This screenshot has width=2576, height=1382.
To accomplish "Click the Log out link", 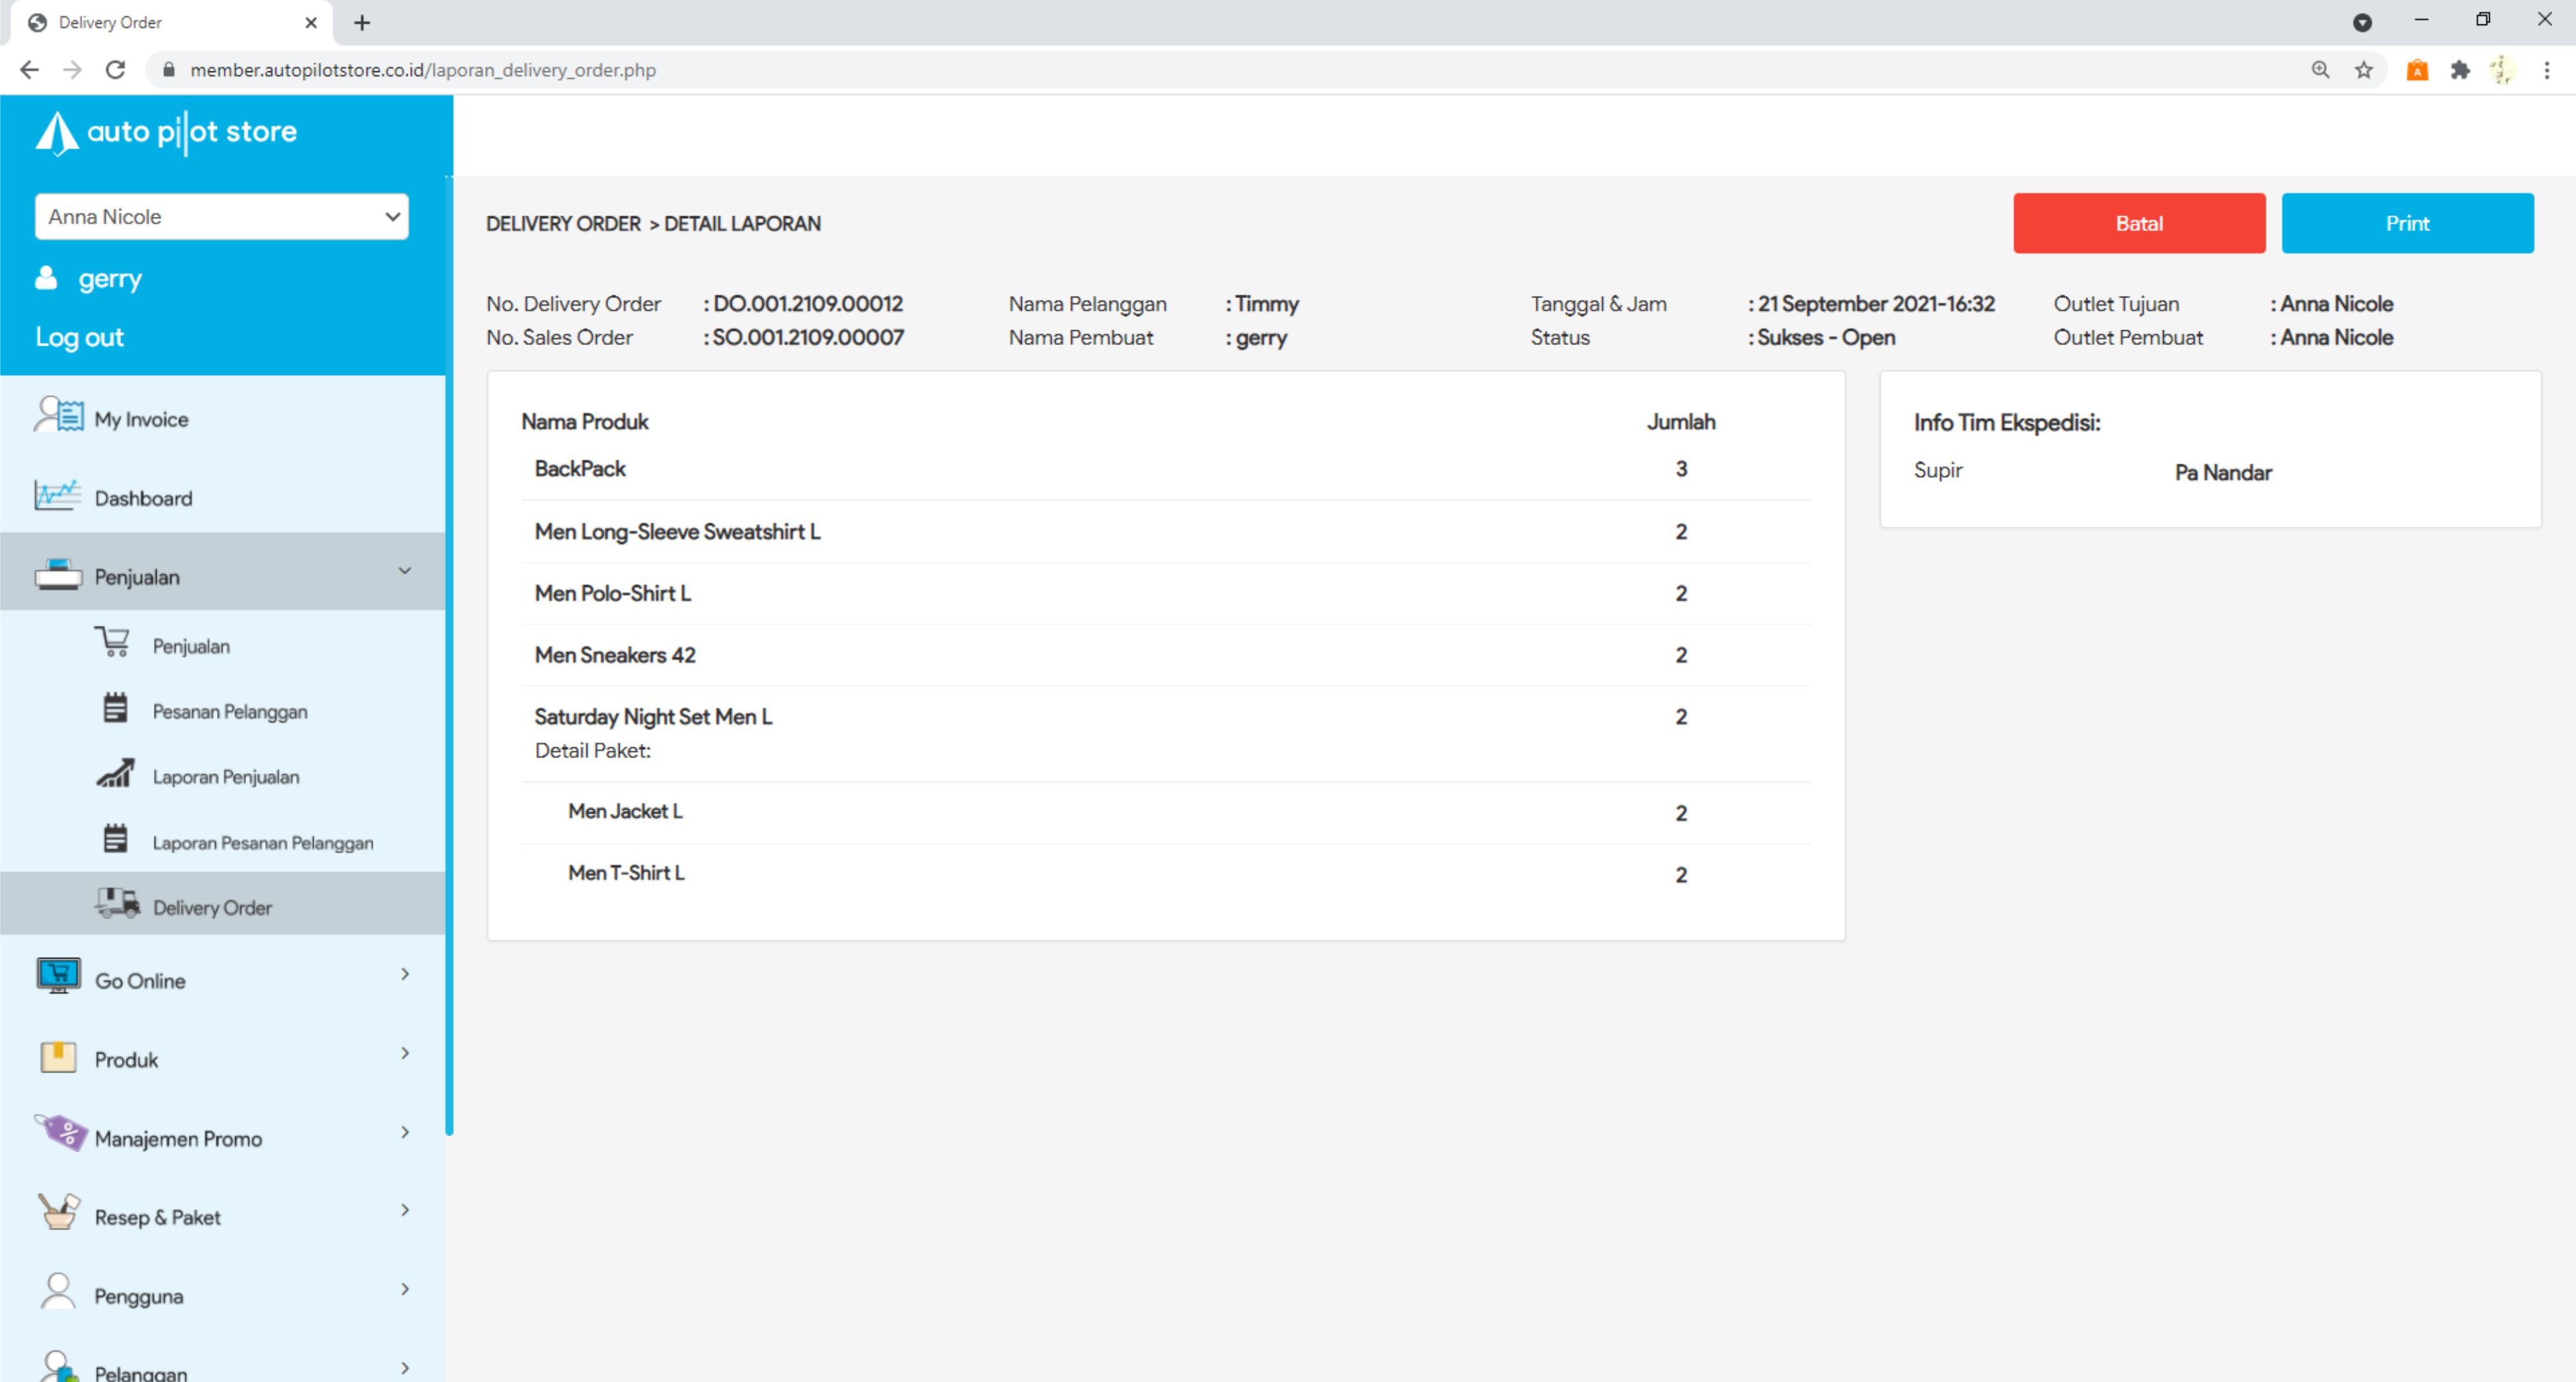I will tap(79, 337).
